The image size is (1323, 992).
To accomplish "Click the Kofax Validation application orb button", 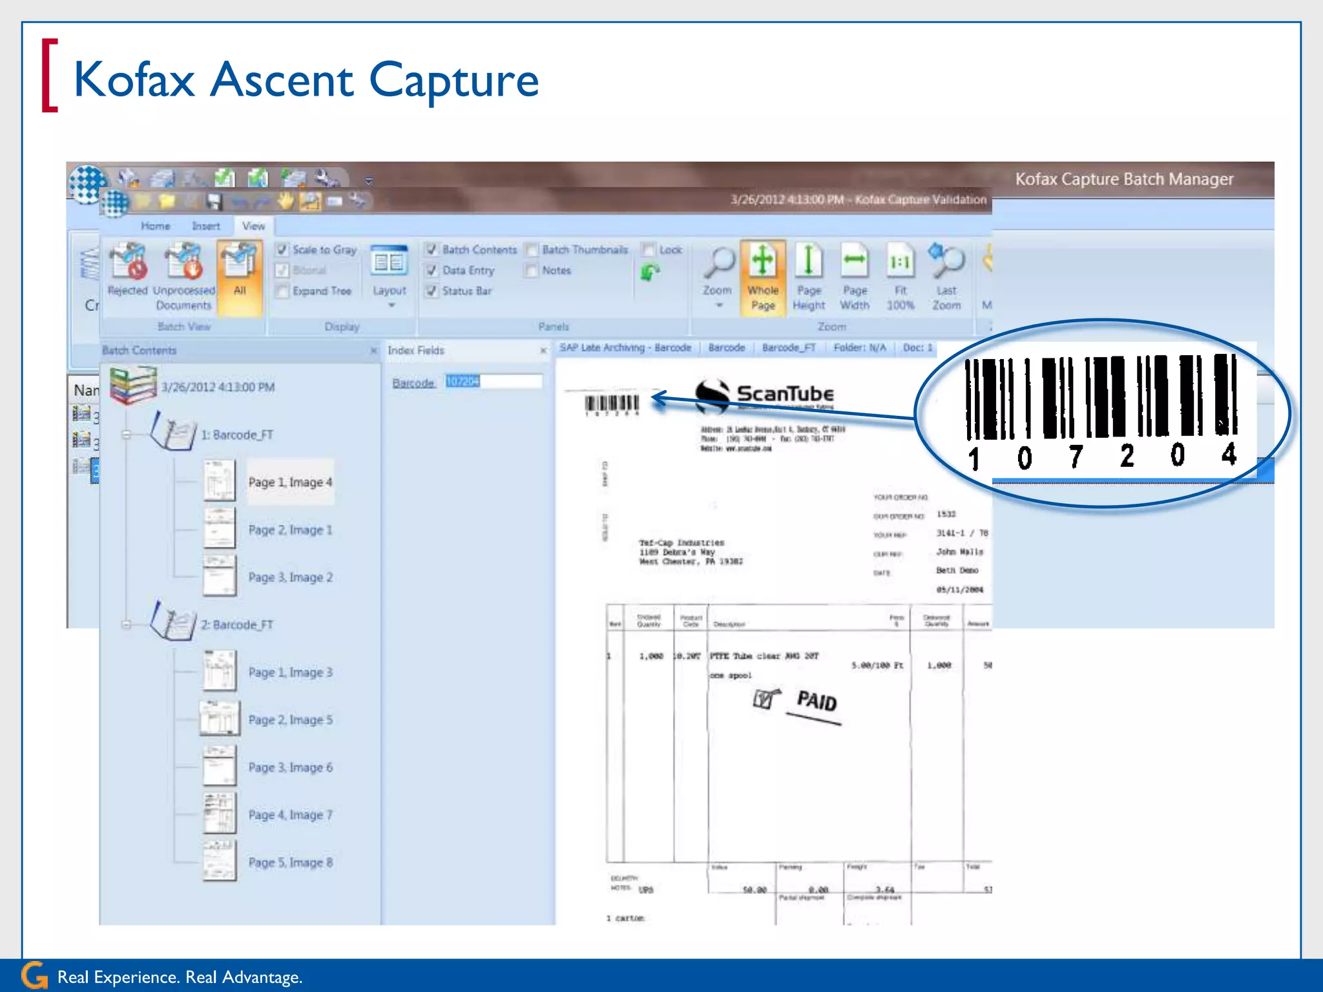I will [116, 203].
